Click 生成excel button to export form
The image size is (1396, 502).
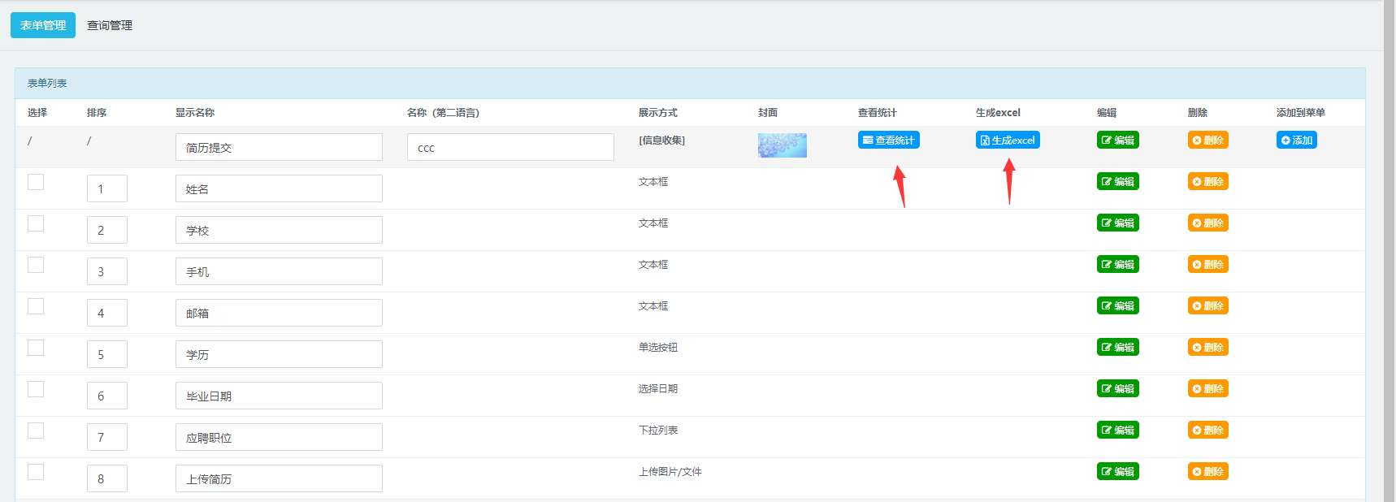point(1008,141)
